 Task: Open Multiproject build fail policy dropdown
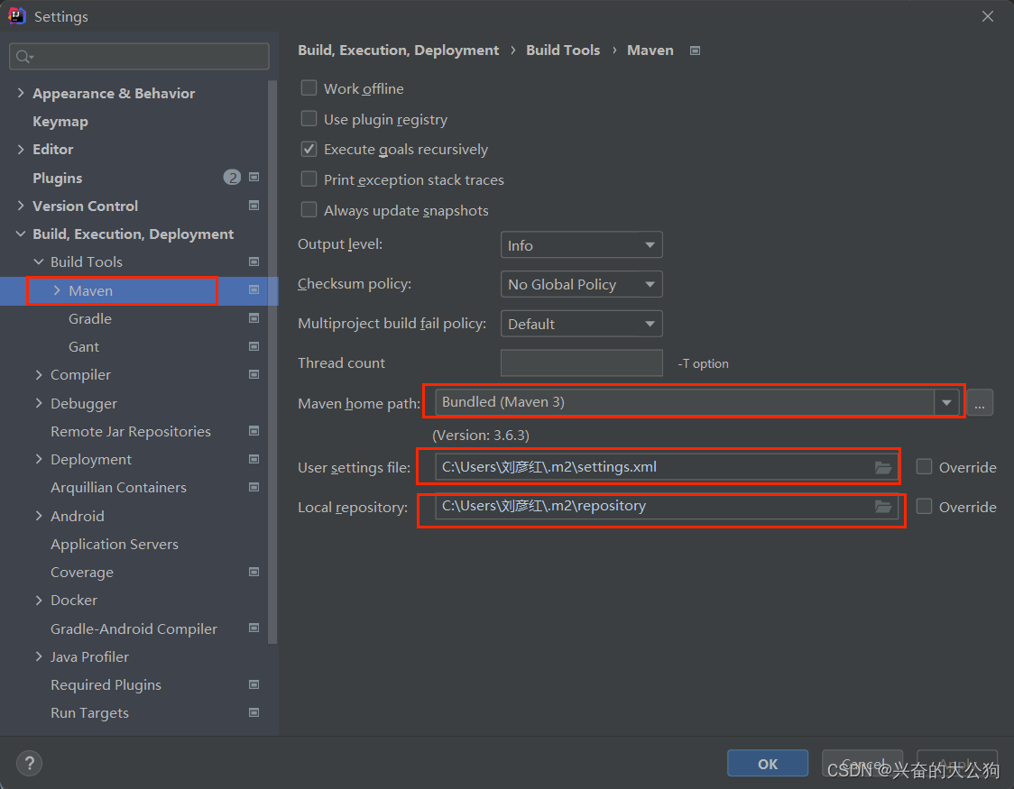(581, 324)
